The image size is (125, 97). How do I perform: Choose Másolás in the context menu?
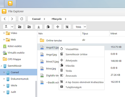pyautogui.click(x=82, y=66)
